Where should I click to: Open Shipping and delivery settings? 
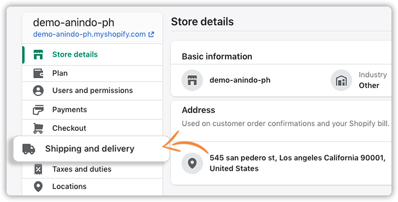click(92, 149)
